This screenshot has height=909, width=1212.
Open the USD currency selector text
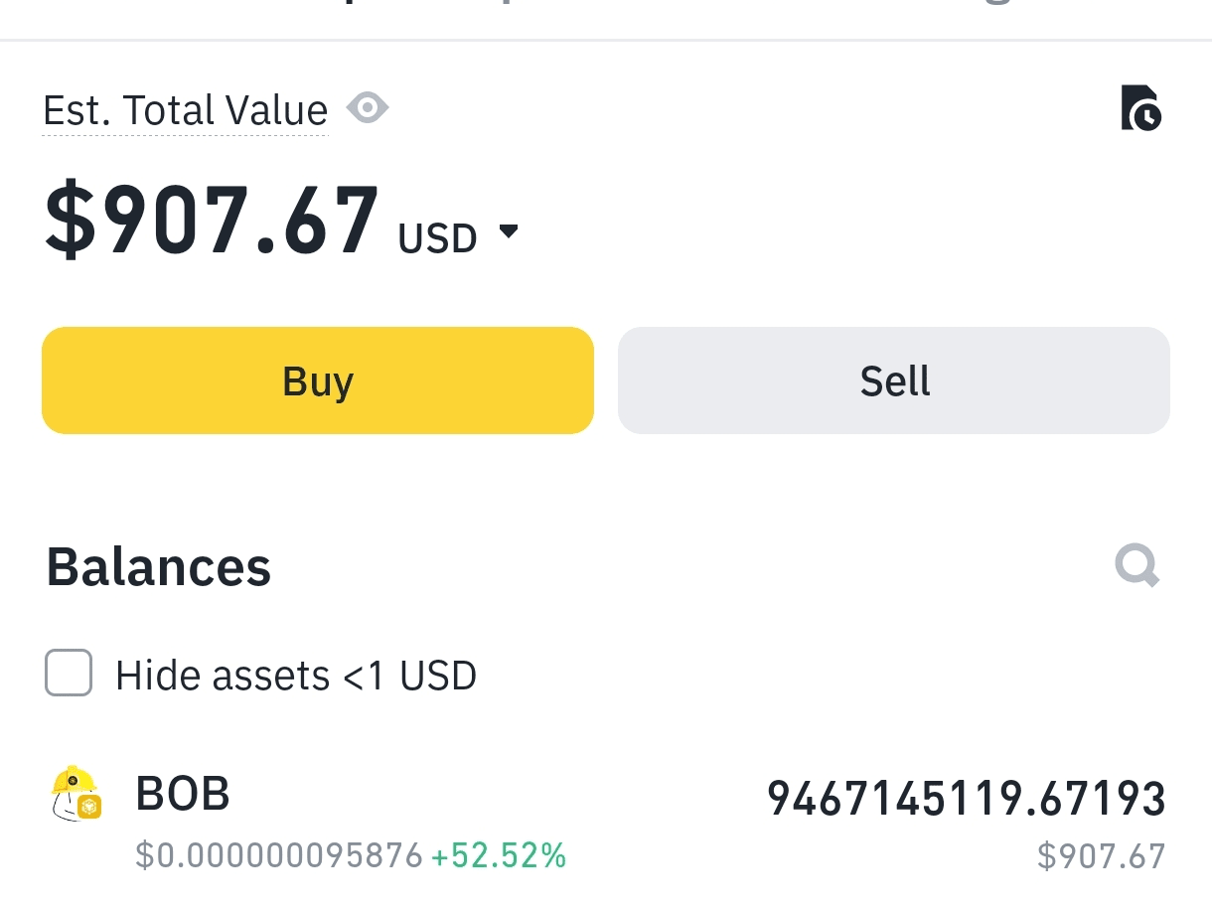[x=437, y=238]
